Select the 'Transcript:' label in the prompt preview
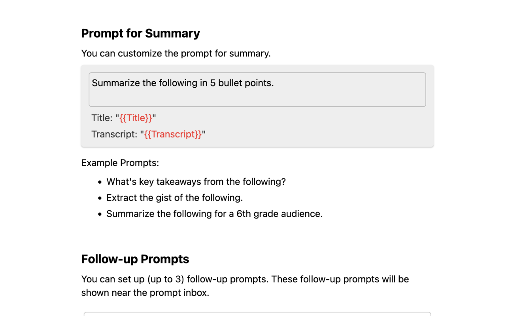 coord(115,134)
